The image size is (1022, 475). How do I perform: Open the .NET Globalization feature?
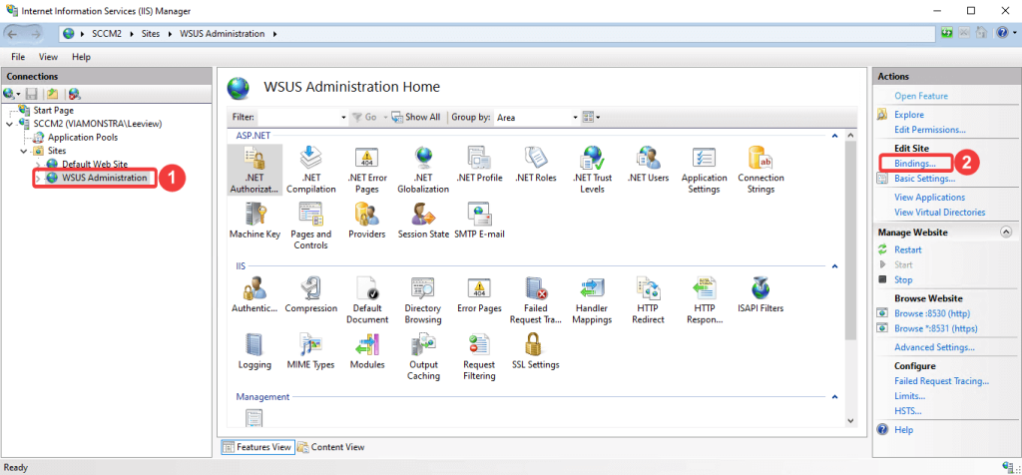(x=423, y=170)
